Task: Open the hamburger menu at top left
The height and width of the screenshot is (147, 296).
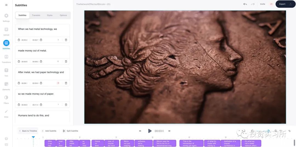Action: pos(6,5)
